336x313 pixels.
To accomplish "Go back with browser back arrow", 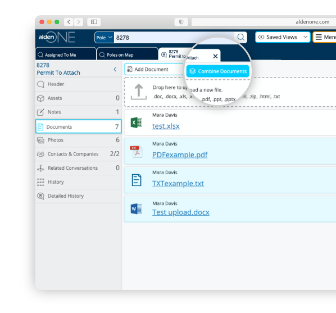I will tap(69, 22).
